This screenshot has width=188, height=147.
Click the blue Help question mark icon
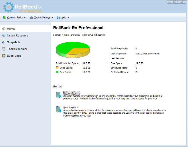[x=59, y=17]
